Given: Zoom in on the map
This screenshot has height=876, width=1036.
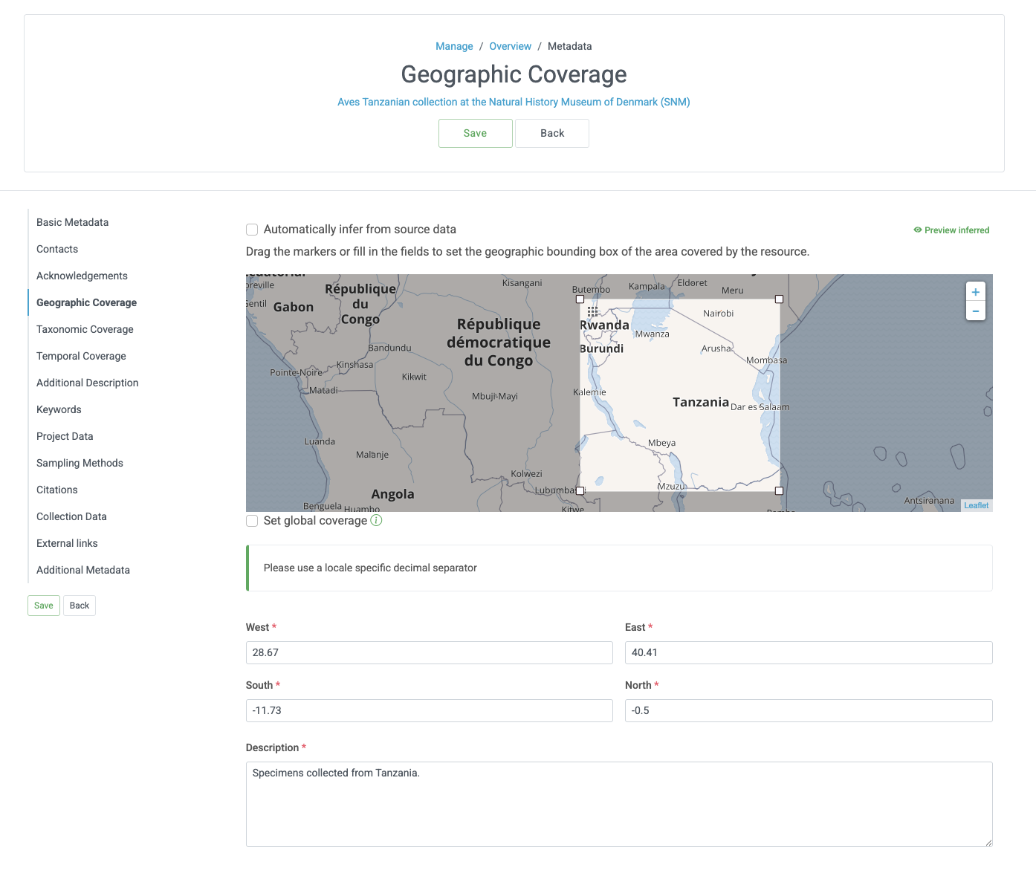Looking at the screenshot, I should coord(975,291).
